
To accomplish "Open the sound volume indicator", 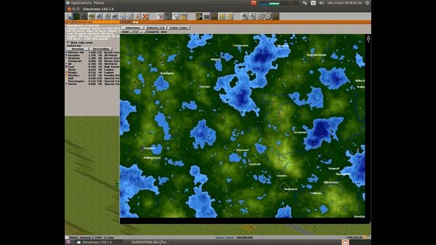I will pos(321,3).
